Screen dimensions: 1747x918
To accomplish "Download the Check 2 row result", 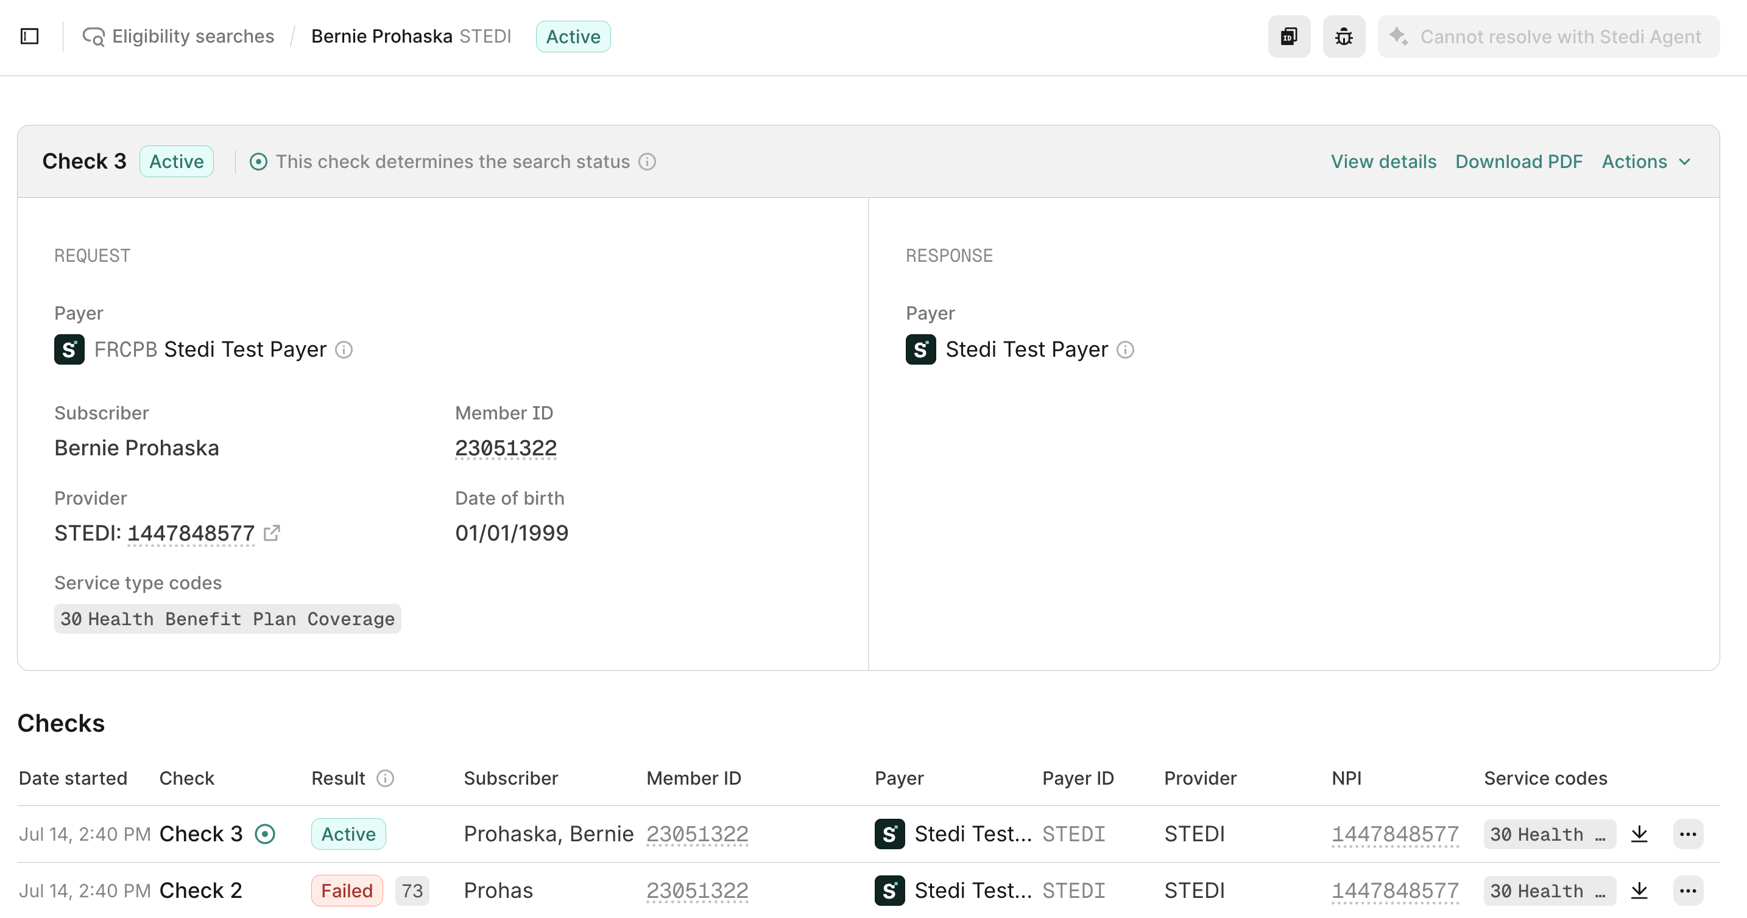I will (x=1639, y=890).
